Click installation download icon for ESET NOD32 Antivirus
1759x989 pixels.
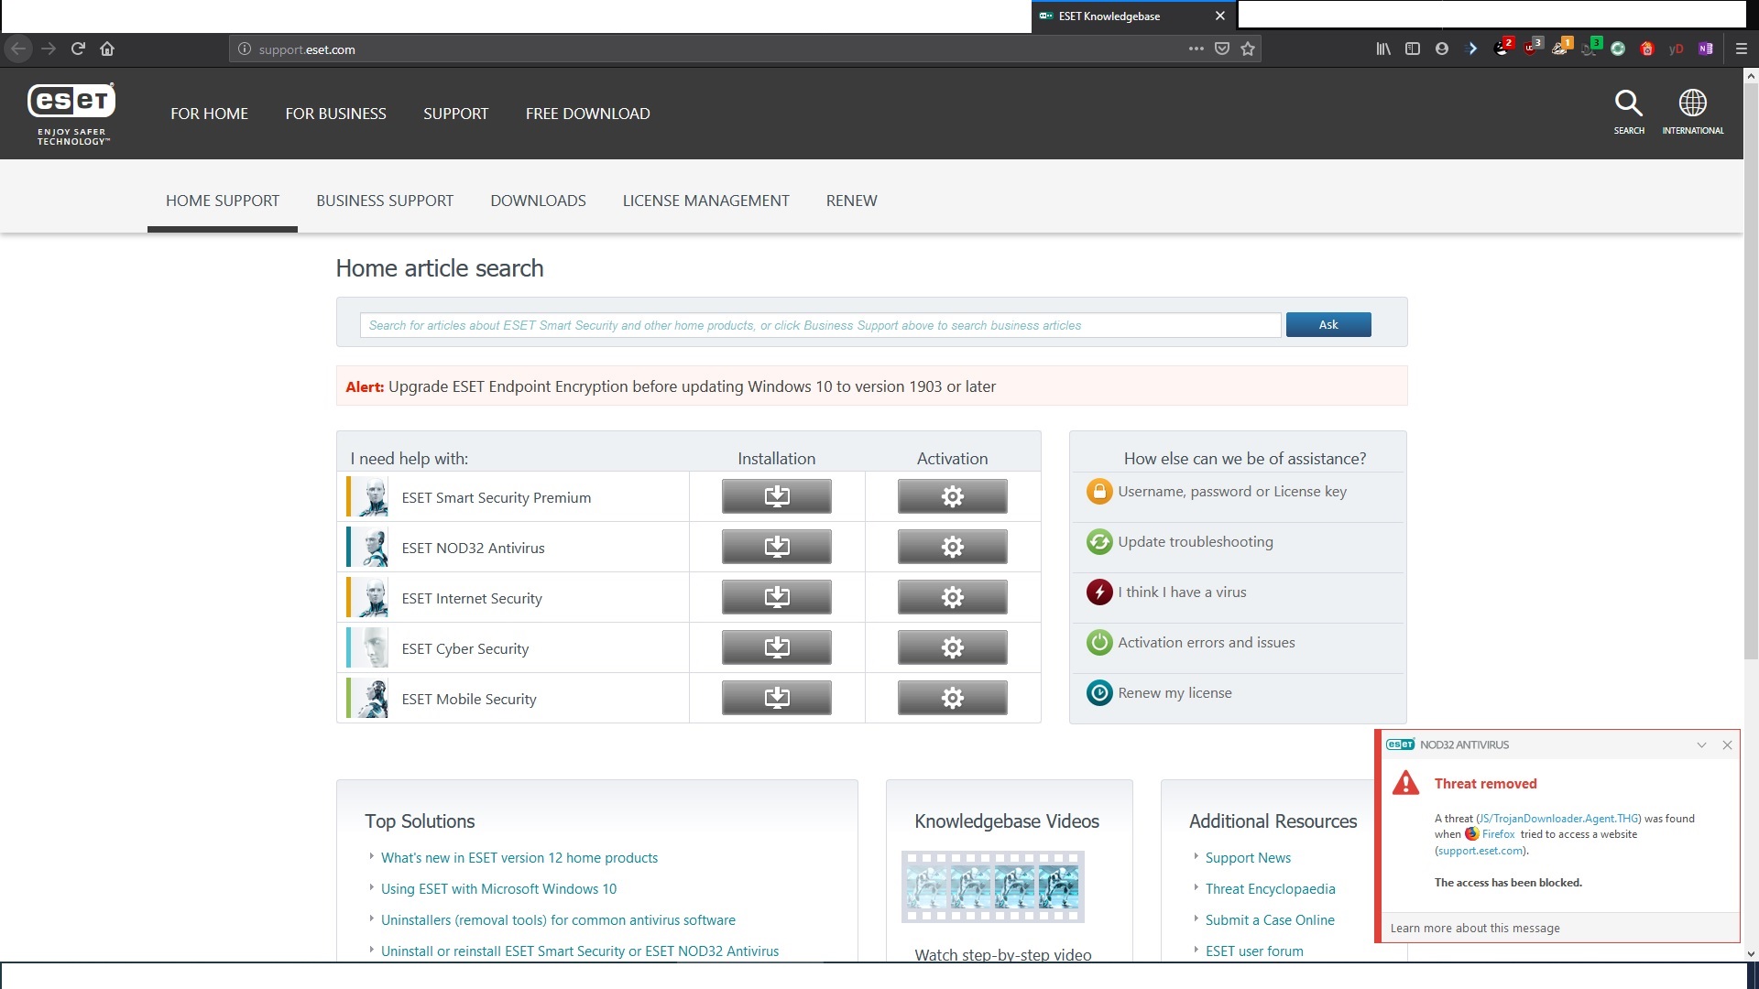click(x=776, y=548)
